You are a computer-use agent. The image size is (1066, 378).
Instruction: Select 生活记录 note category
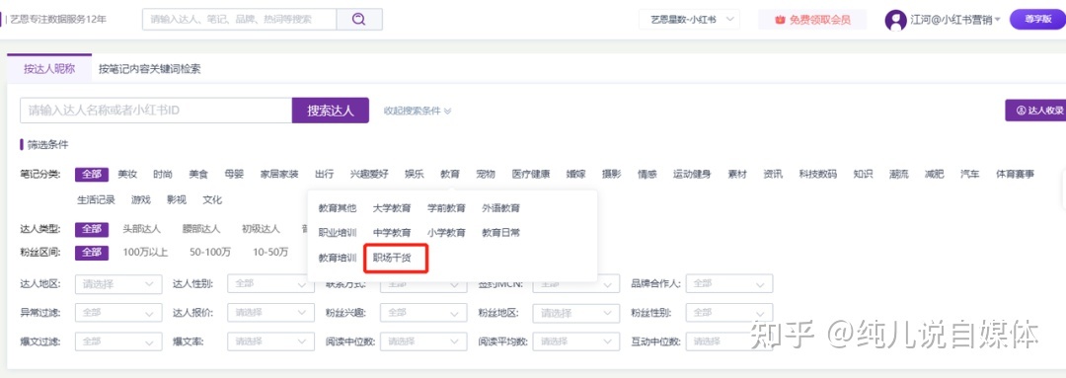tap(96, 200)
